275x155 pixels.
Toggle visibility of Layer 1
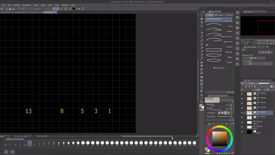tap(242, 127)
